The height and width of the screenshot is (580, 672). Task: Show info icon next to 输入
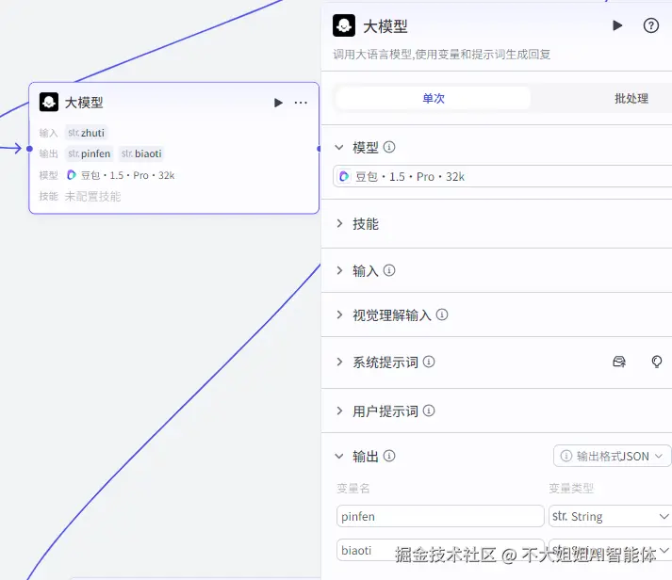click(x=388, y=270)
